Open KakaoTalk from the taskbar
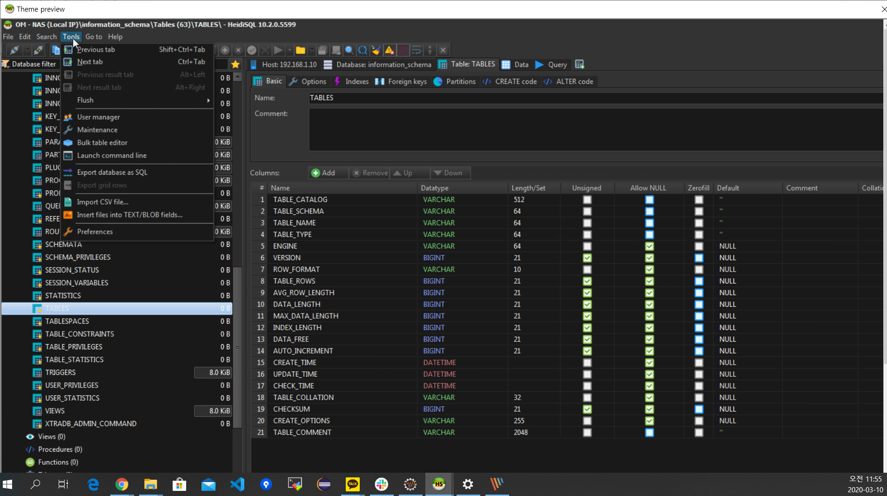The width and height of the screenshot is (887, 496). coord(353,484)
